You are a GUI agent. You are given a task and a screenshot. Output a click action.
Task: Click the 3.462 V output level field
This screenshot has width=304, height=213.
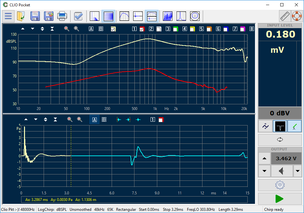286,158
